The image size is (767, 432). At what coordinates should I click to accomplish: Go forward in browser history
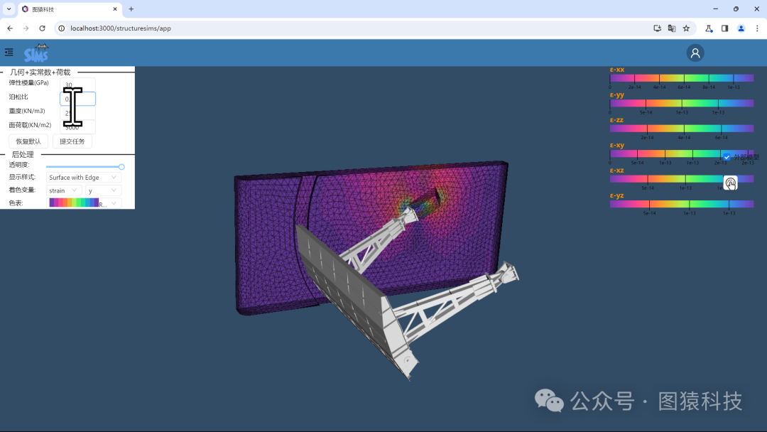[x=26, y=28]
